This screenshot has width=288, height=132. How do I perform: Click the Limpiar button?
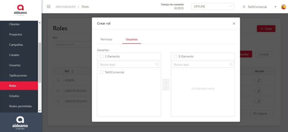263,54
